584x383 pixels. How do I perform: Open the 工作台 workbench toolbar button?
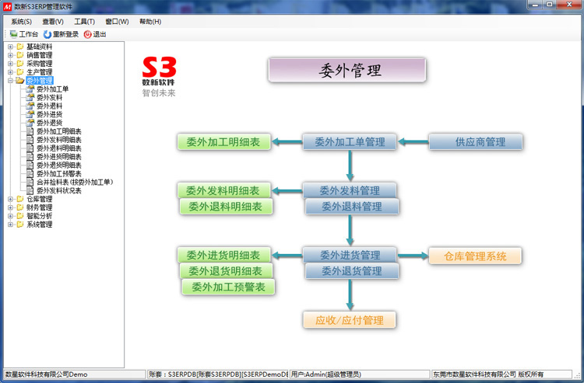click(x=24, y=34)
